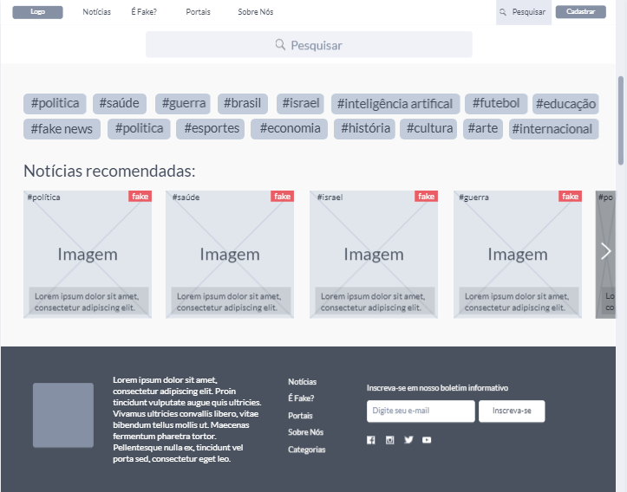Open Portais from the top navigation

pos(198,12)
